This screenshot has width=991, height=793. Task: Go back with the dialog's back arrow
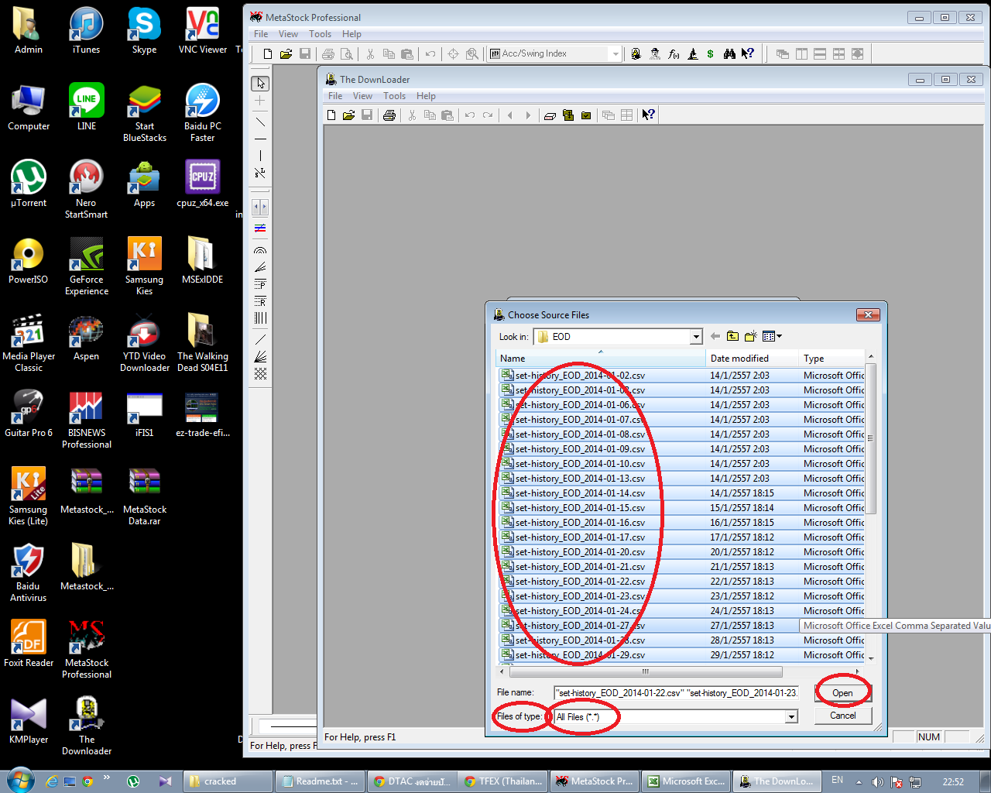(715, 336)
